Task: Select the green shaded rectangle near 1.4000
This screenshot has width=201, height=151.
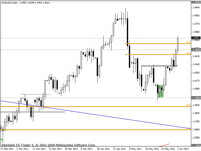Action: (x=161, y=91)
